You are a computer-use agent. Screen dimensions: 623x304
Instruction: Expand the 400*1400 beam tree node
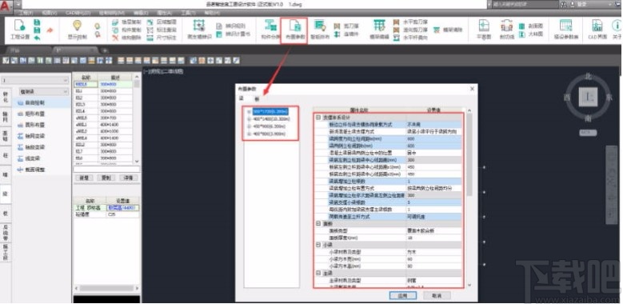click(250, 119)
